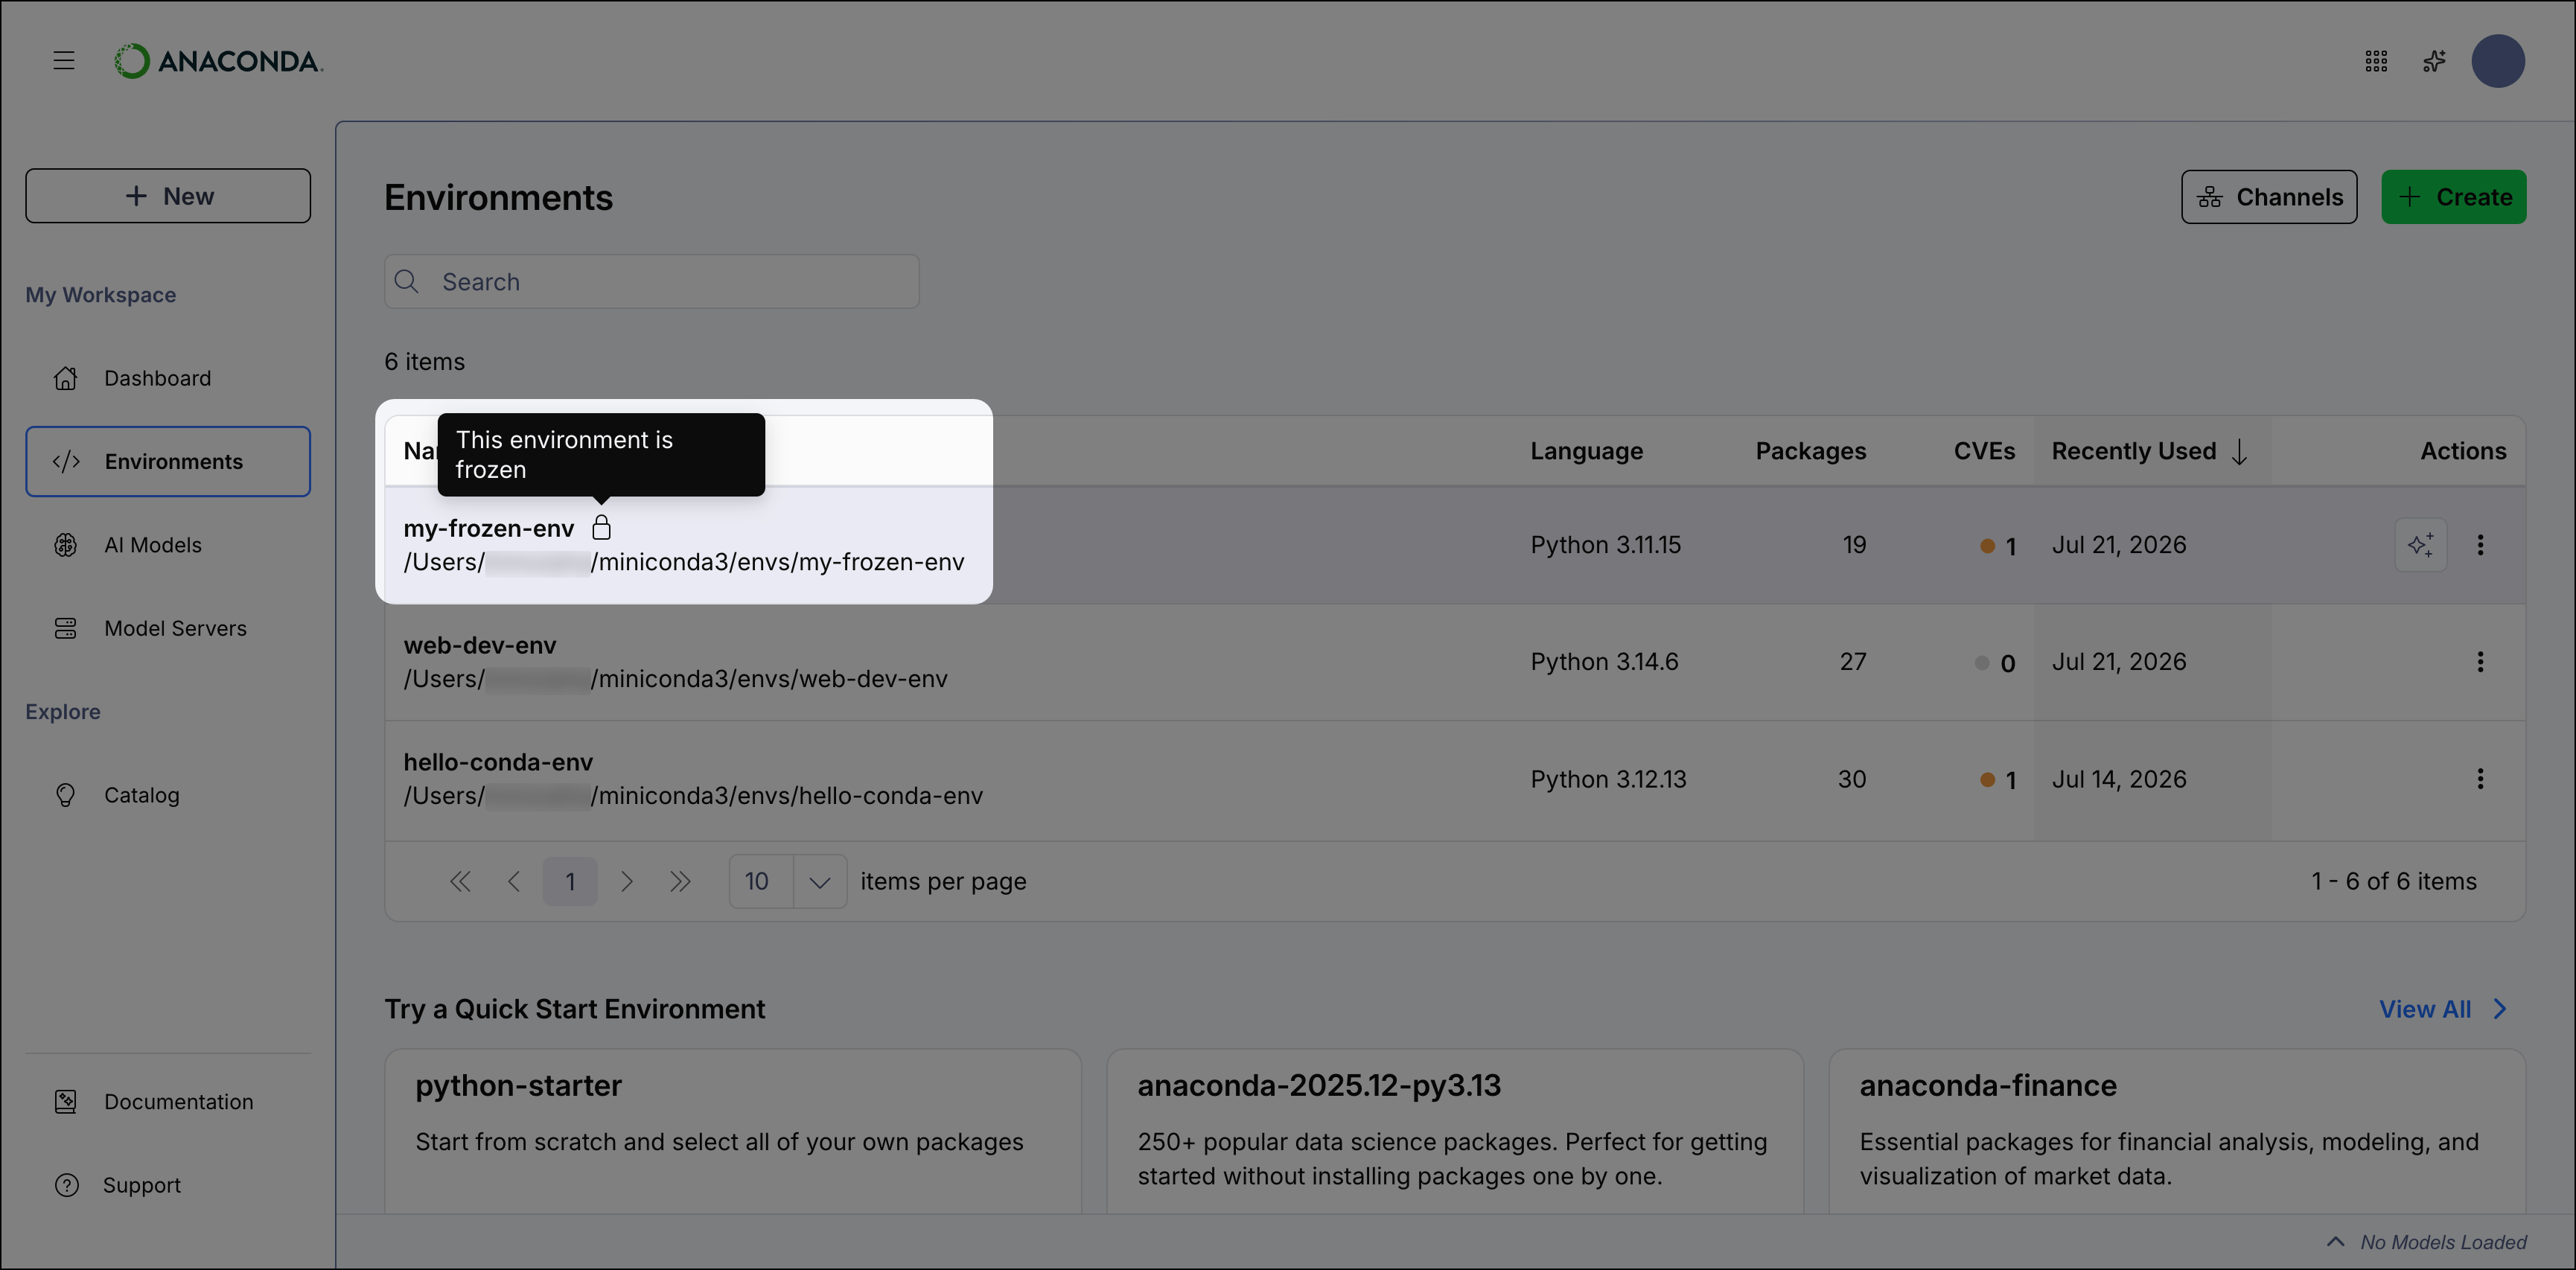
Task: Click the package count 27 for web-dev-env
Action: point(1852,662)
